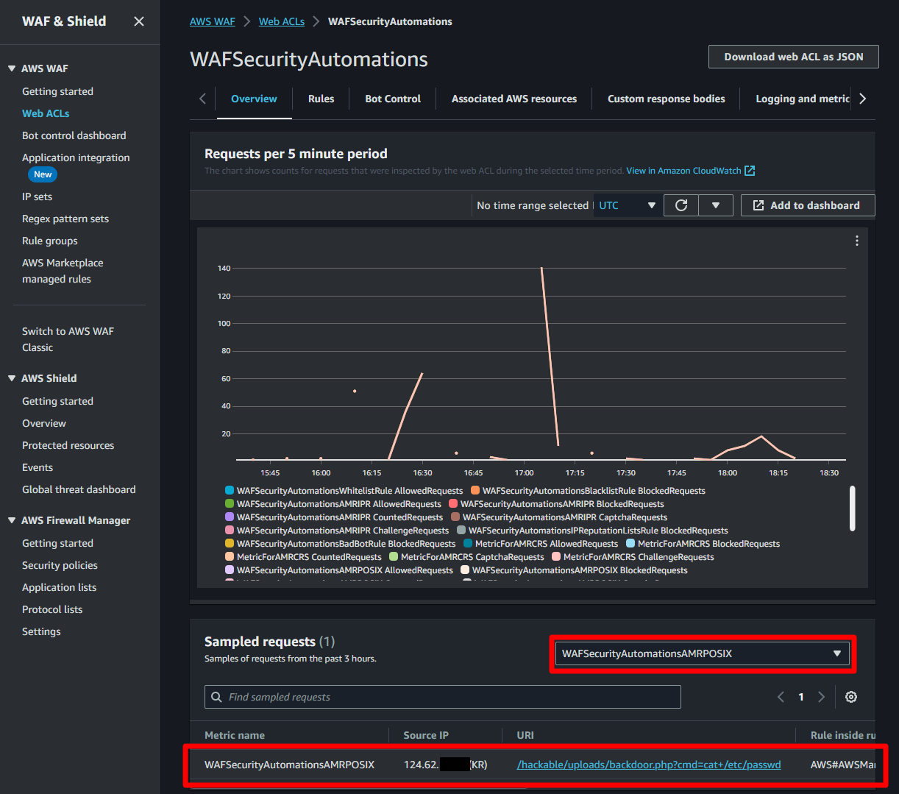Open the chart three-dot options menu

click(857, 241)
